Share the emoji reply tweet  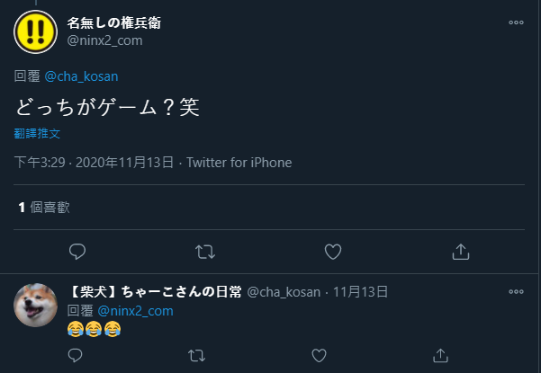[440, 355]
